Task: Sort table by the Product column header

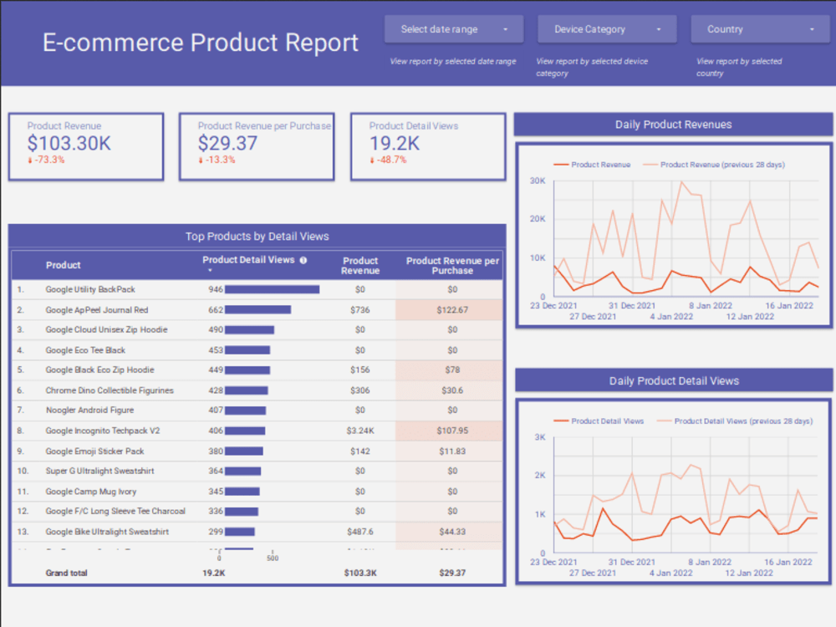Action: [x=63, y=266]
